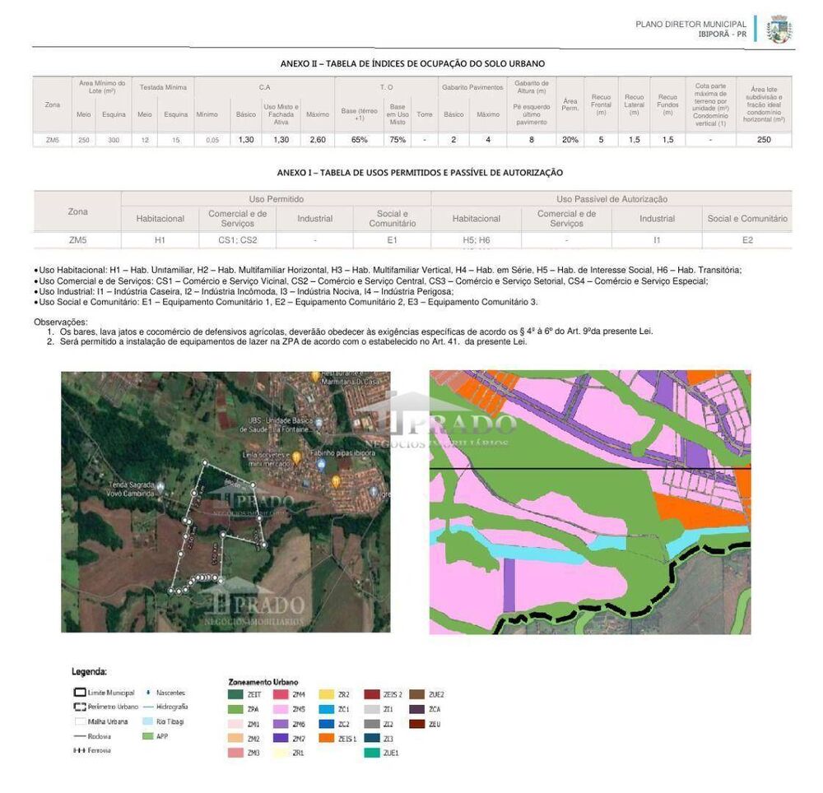Select the ZI2 gray swatch

point(372,724)
